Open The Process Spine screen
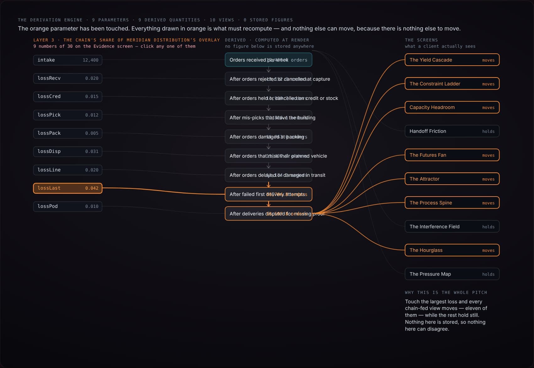 (452, 203)
